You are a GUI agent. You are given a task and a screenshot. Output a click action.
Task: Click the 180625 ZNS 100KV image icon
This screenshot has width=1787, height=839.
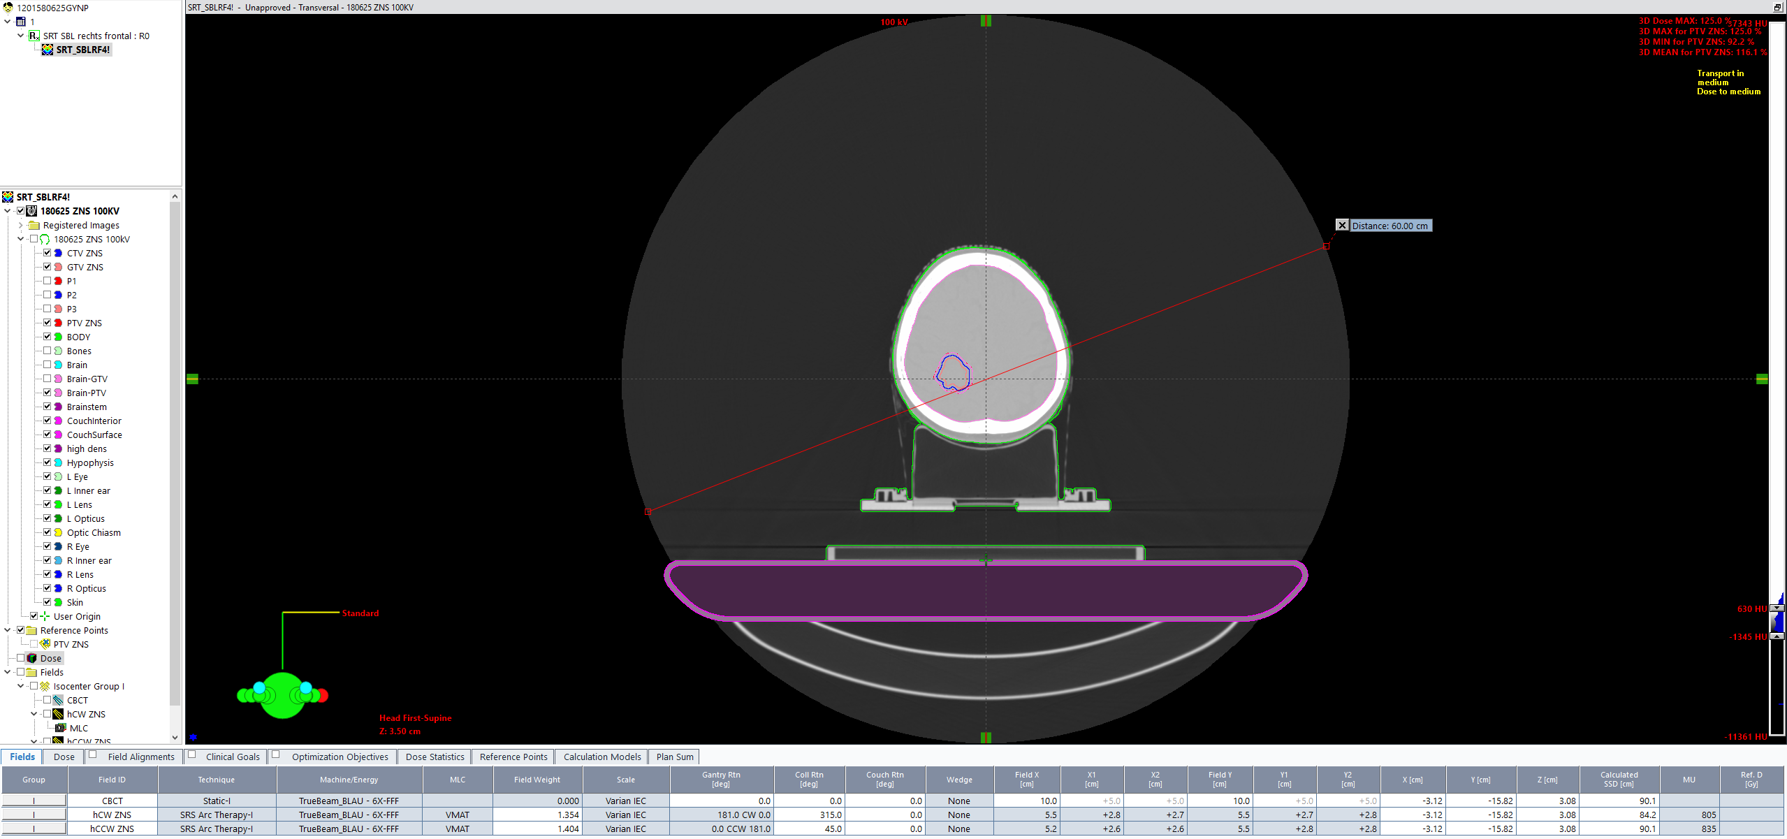(31, 211)
